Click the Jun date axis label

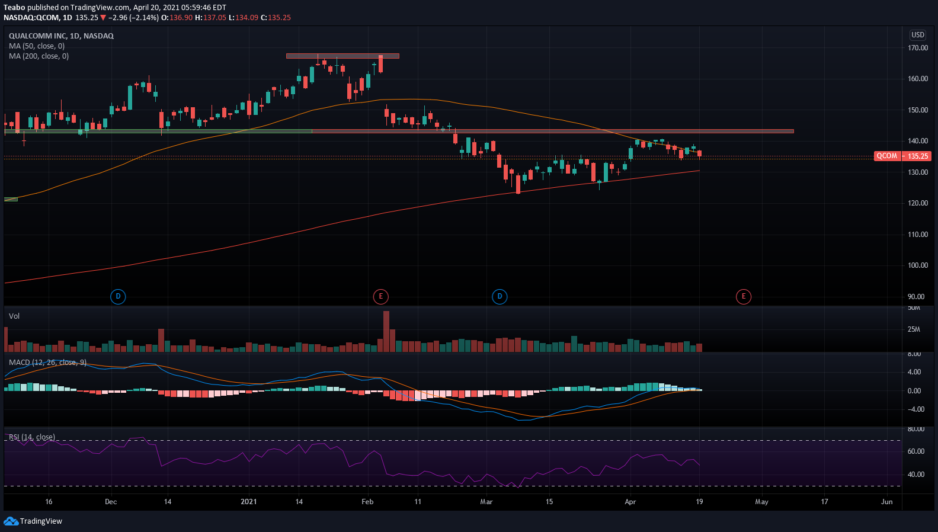point(886,502)
